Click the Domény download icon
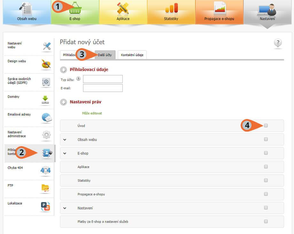This screenshot has height=234, width=294. [x=46, y=100]
